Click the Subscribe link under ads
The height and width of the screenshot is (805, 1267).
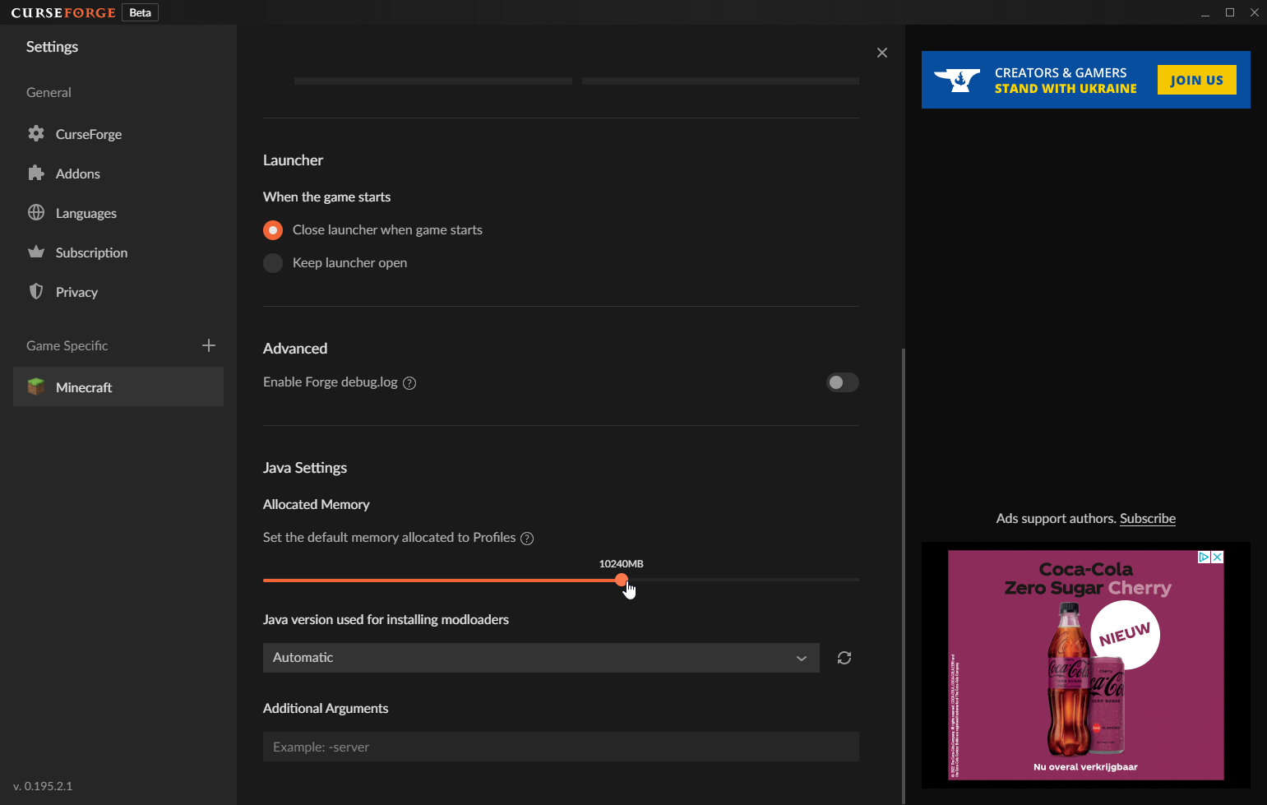(1147, 519)
